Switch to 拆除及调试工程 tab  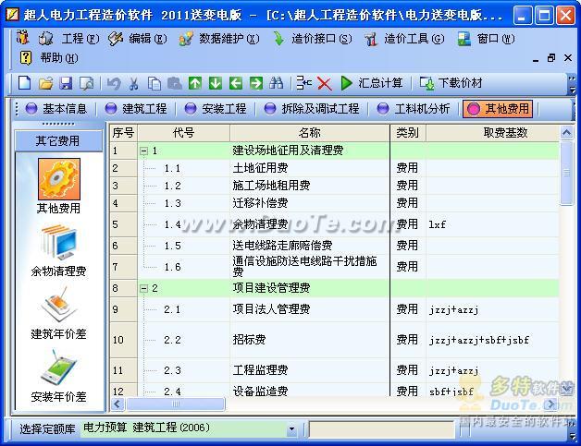pyautogui.click(x=312, y=109)
